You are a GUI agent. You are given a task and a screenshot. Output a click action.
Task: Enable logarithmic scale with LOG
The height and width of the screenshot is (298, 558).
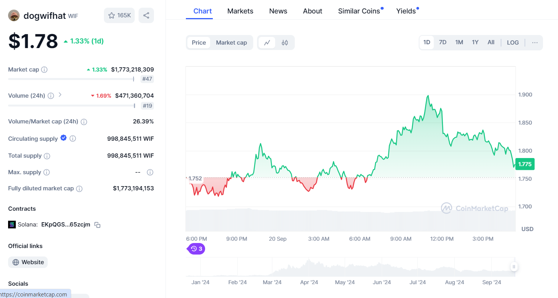coord(513,42)
